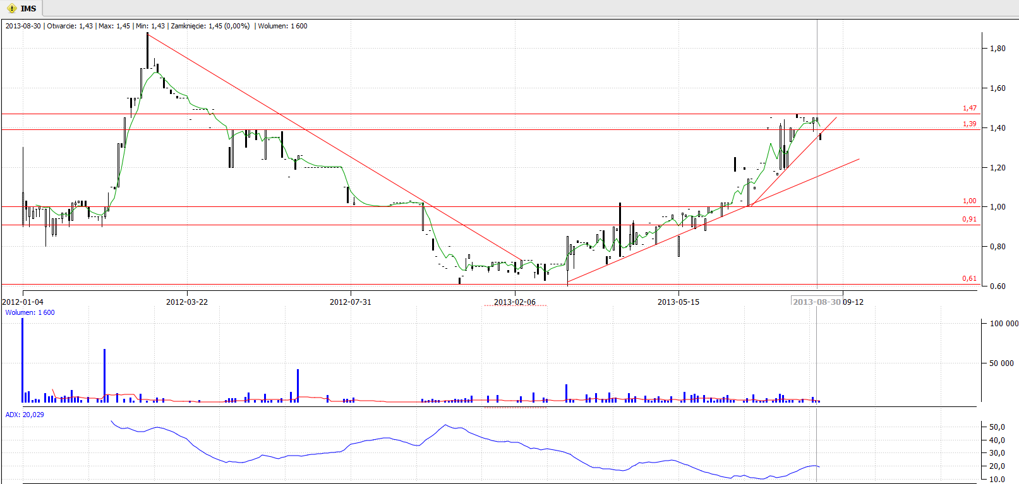Click the Wolumen: 1 600 indicator label
Image resolution: width=1019 pixels, height=484 pixels.
(x=30, y=312)
